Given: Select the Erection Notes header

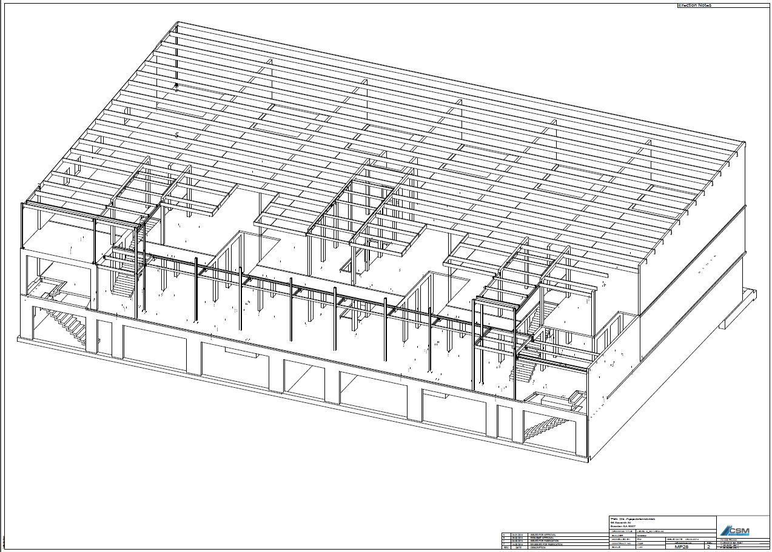Looking at the screenshot, I should 694,5.
